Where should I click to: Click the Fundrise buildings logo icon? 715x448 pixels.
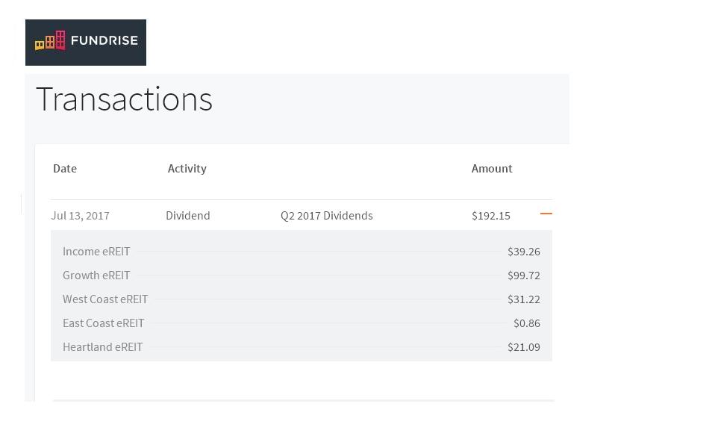point(50,41)
